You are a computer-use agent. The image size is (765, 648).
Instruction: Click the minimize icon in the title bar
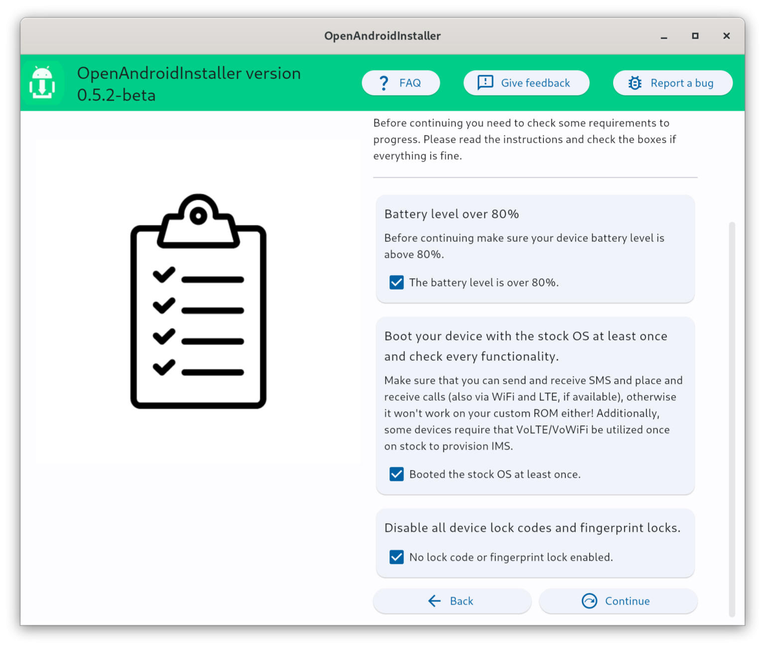(x=663, y=36)
